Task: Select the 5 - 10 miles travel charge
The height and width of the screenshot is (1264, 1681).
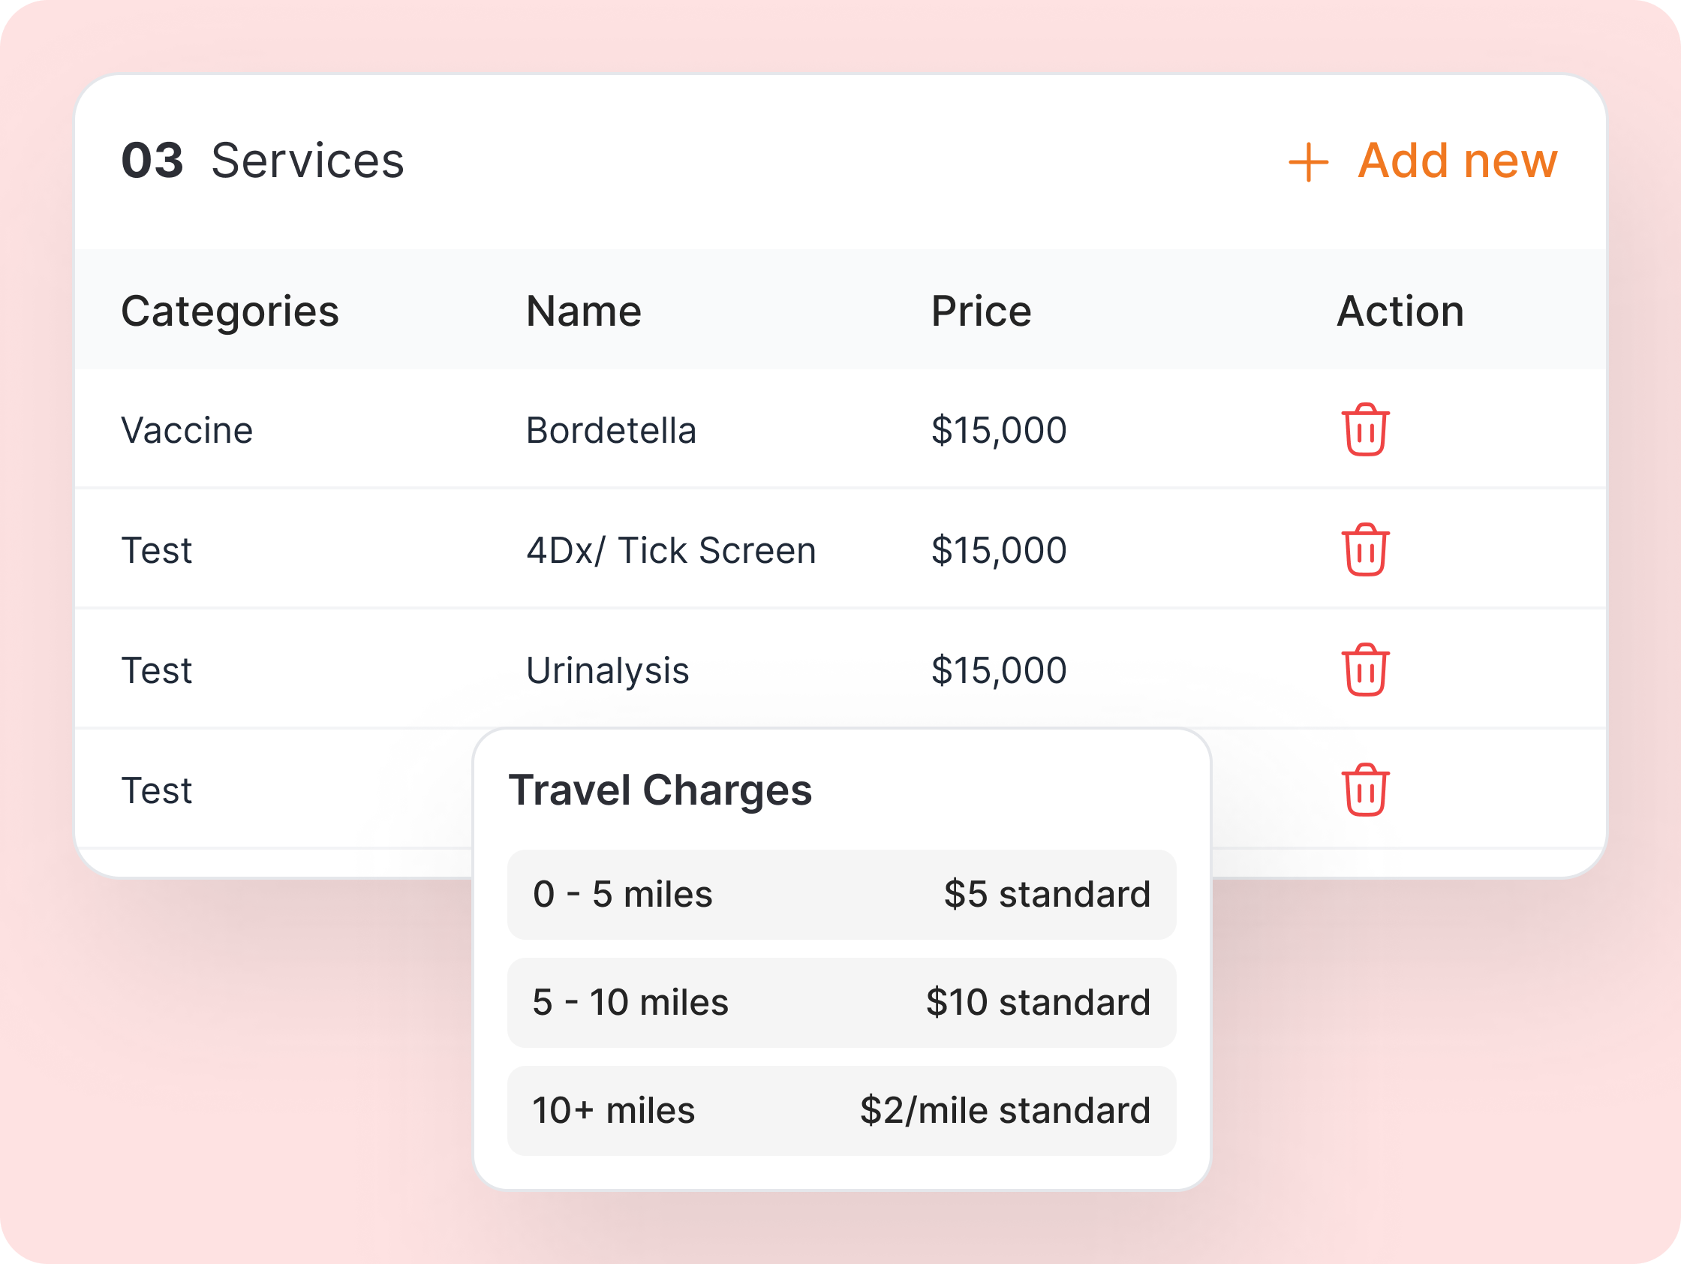Action: coord(841,1002)
